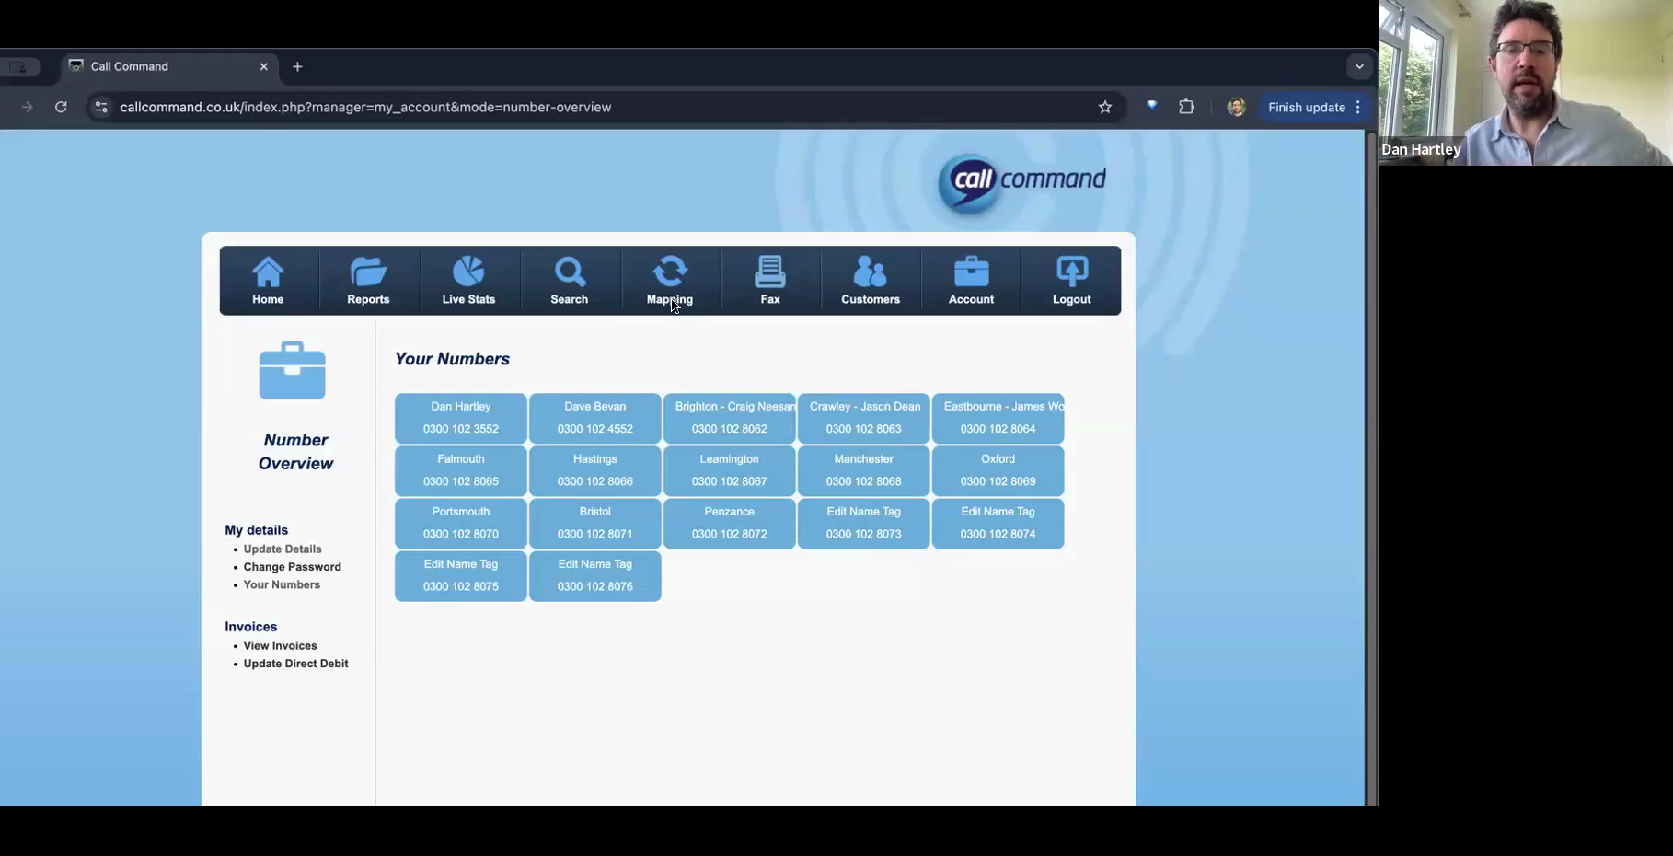The width and height of the screenshot is (1673, 856).
Task: Select the Call Command browser tab
Action: pyautogui.click(x=170, y=66)
